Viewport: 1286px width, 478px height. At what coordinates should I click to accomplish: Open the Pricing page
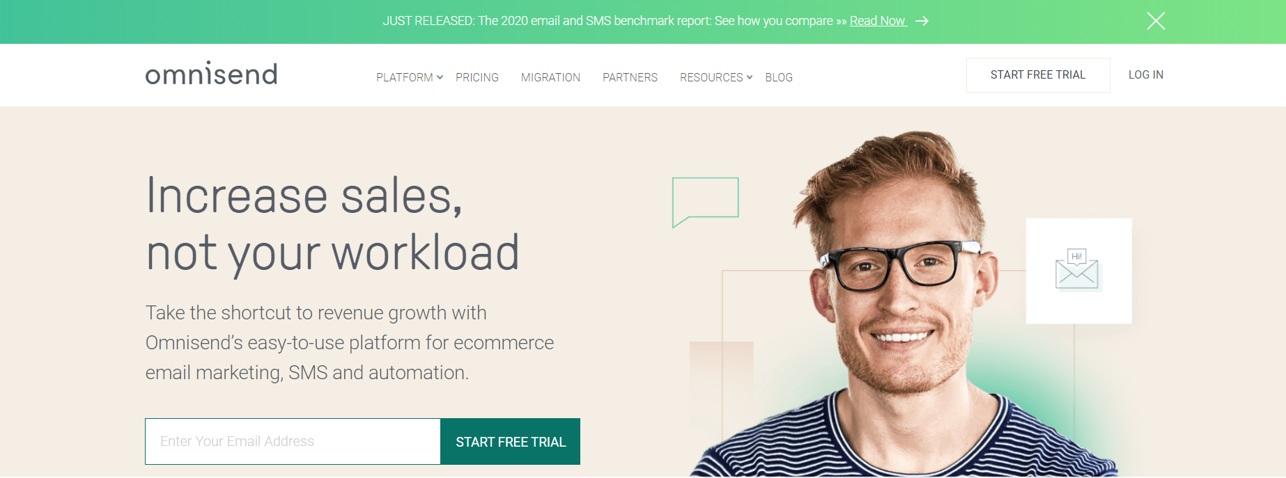click(477, 77)
